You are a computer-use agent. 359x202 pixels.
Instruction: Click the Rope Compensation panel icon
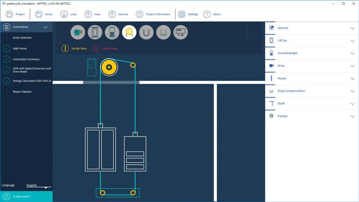271,91
